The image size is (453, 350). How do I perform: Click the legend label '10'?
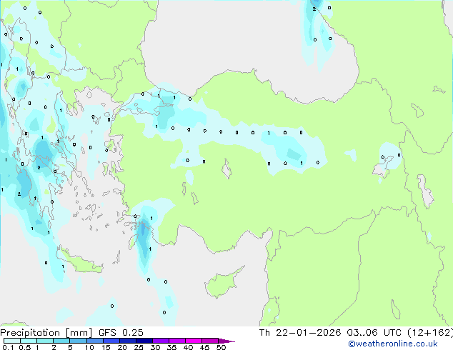click(x=89, y=347)
